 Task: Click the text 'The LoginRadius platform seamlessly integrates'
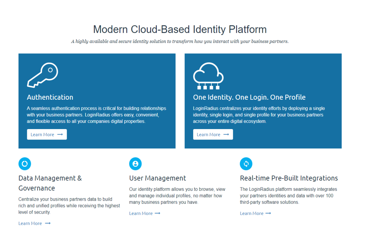click(288, 196)
